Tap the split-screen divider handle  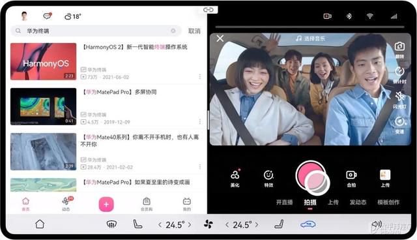pos(208,120)
